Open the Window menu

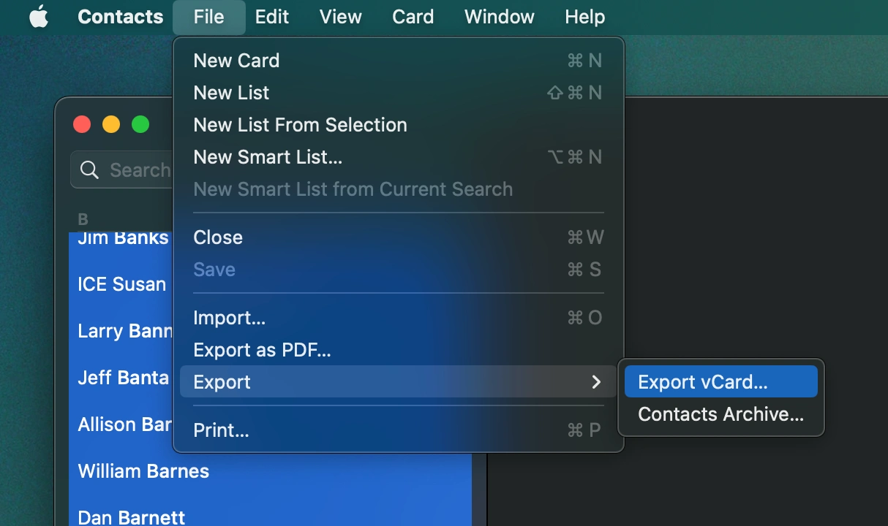pyautogui.click(x=499, y=17)
